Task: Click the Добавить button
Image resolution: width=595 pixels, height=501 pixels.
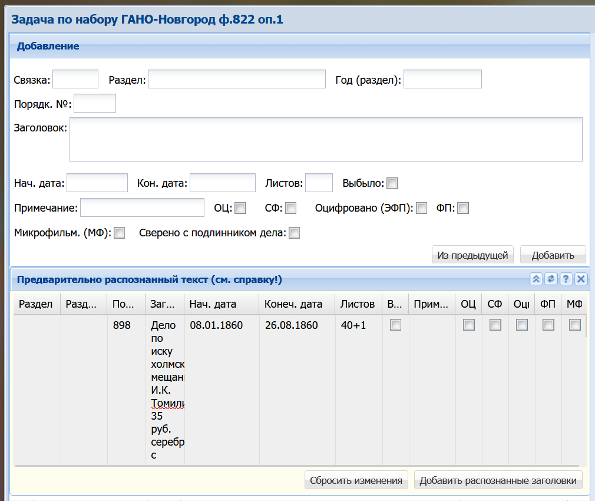Action: pyautogui.click(x=553, y=255)
